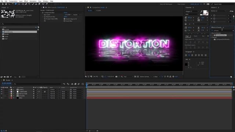Toggle Invert Blur checkbox
235x132 pixels.
coord(65,21)
